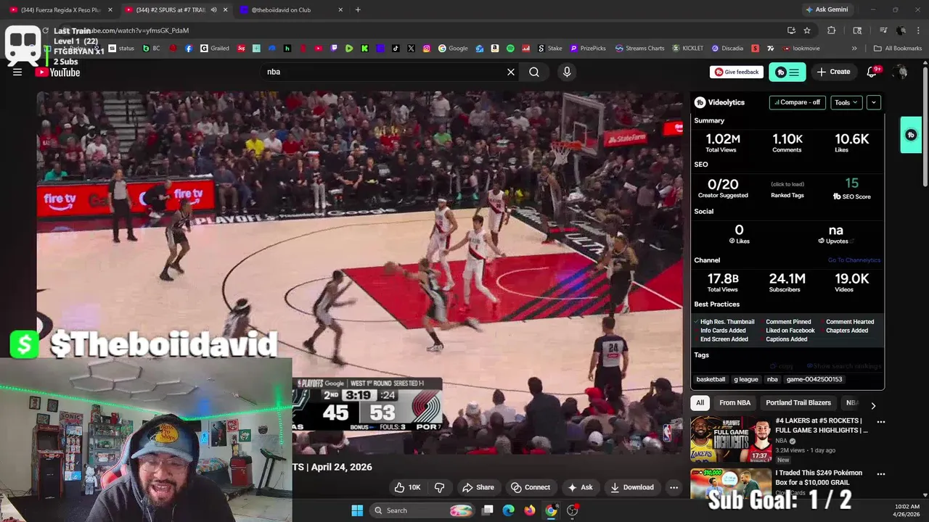
Task: Click the Ask button
Action: coord(580,487)
